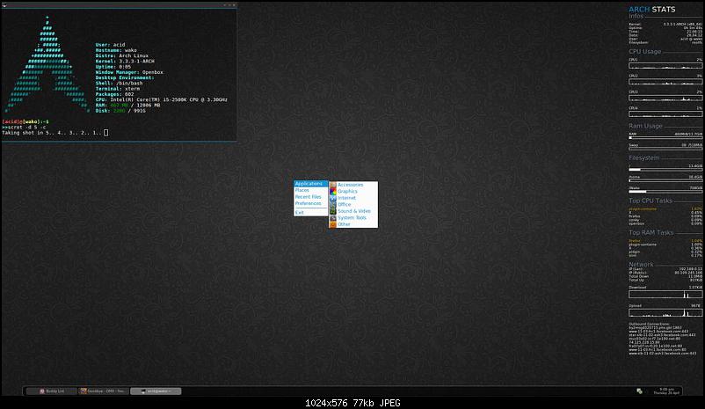Click the xterm window title bar
This screenshot has width=705, height=409.
point(120,5)
